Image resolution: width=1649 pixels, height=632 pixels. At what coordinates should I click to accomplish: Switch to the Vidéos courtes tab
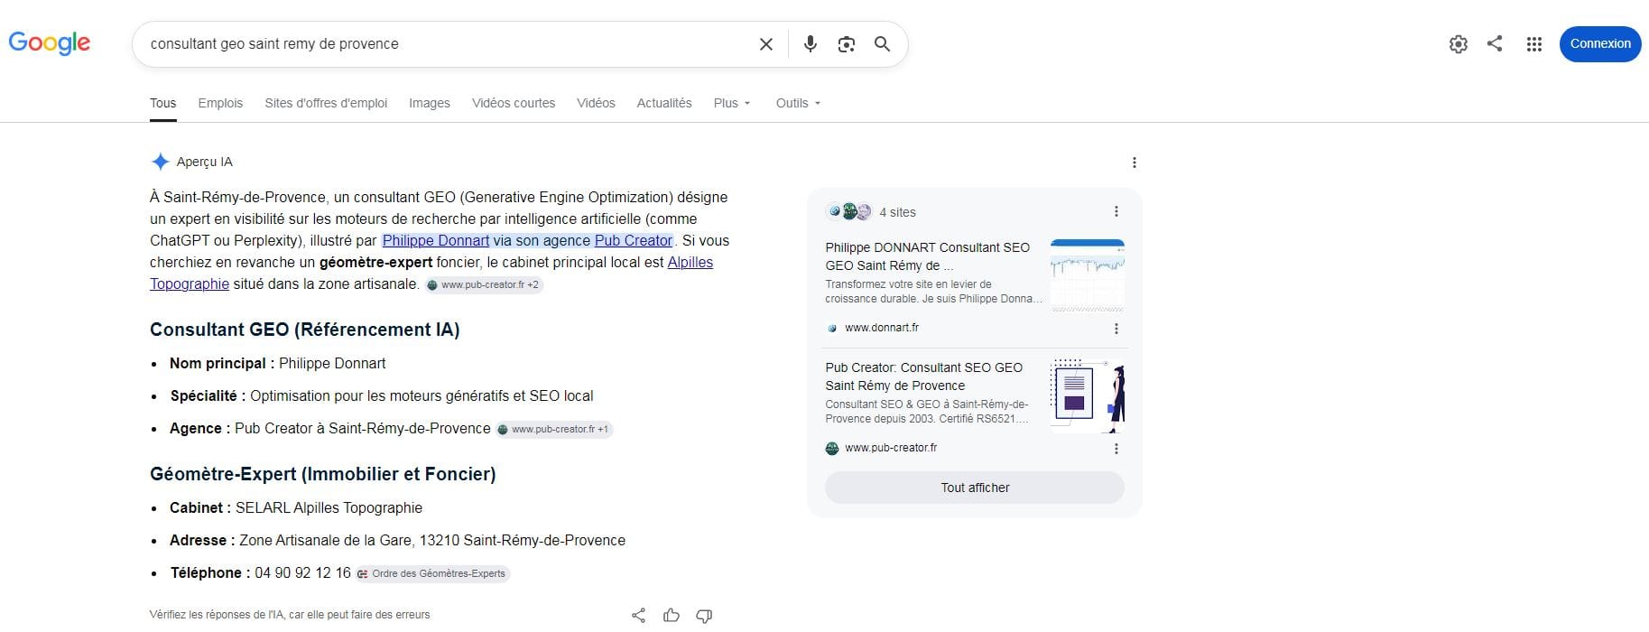pos(514,103)
